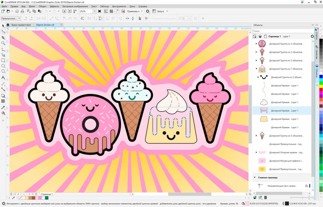Open the Прямоугольн... selection mode dropdown
323x207 pixels.
pyautogui.click(x=11, y=18)
